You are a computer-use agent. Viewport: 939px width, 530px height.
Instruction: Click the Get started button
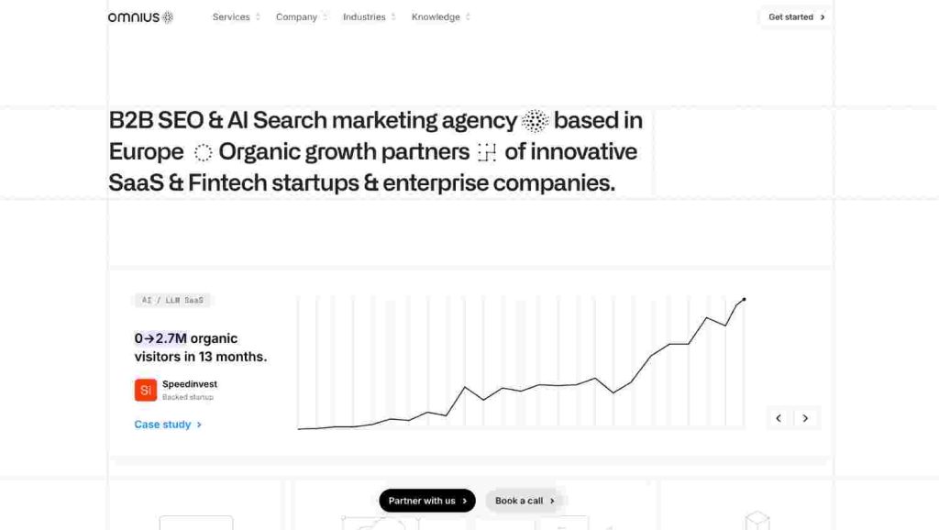pyautogui.click(x=793, y=17)
